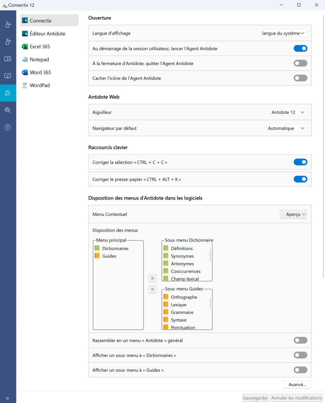Viewport: 325px width, 403px height.
Task: Open the help question mark icon
Action: [x=8, y=127]
